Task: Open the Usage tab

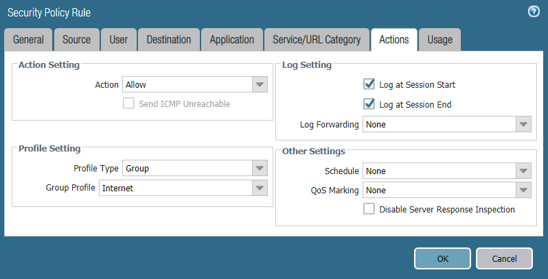Action: [439, 40]
